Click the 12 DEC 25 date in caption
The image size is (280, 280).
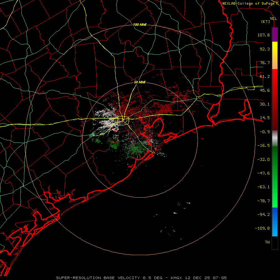[198, 278]
